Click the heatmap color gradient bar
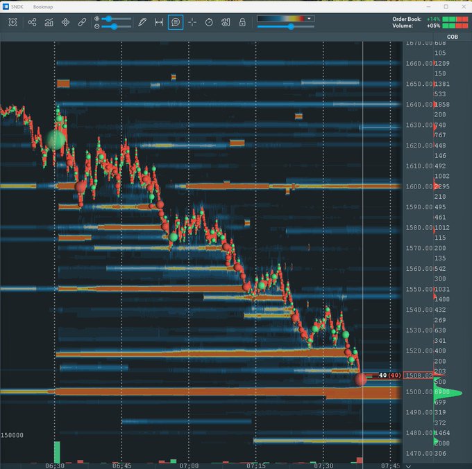 click(x=281, y=19)
